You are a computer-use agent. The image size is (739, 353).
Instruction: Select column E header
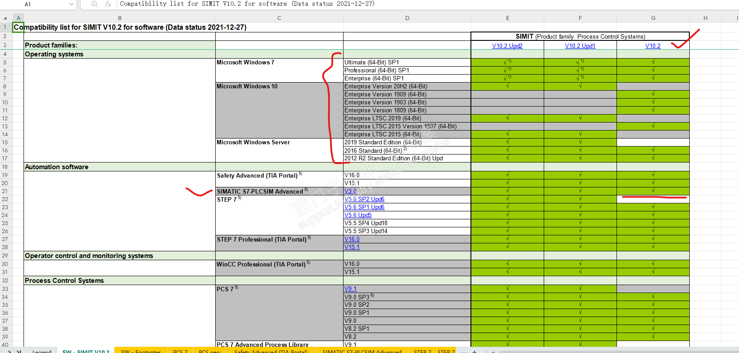pos(507,18)
